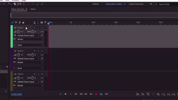Select the Time Selection tool
178x100 pixels.
click(24, 4)
